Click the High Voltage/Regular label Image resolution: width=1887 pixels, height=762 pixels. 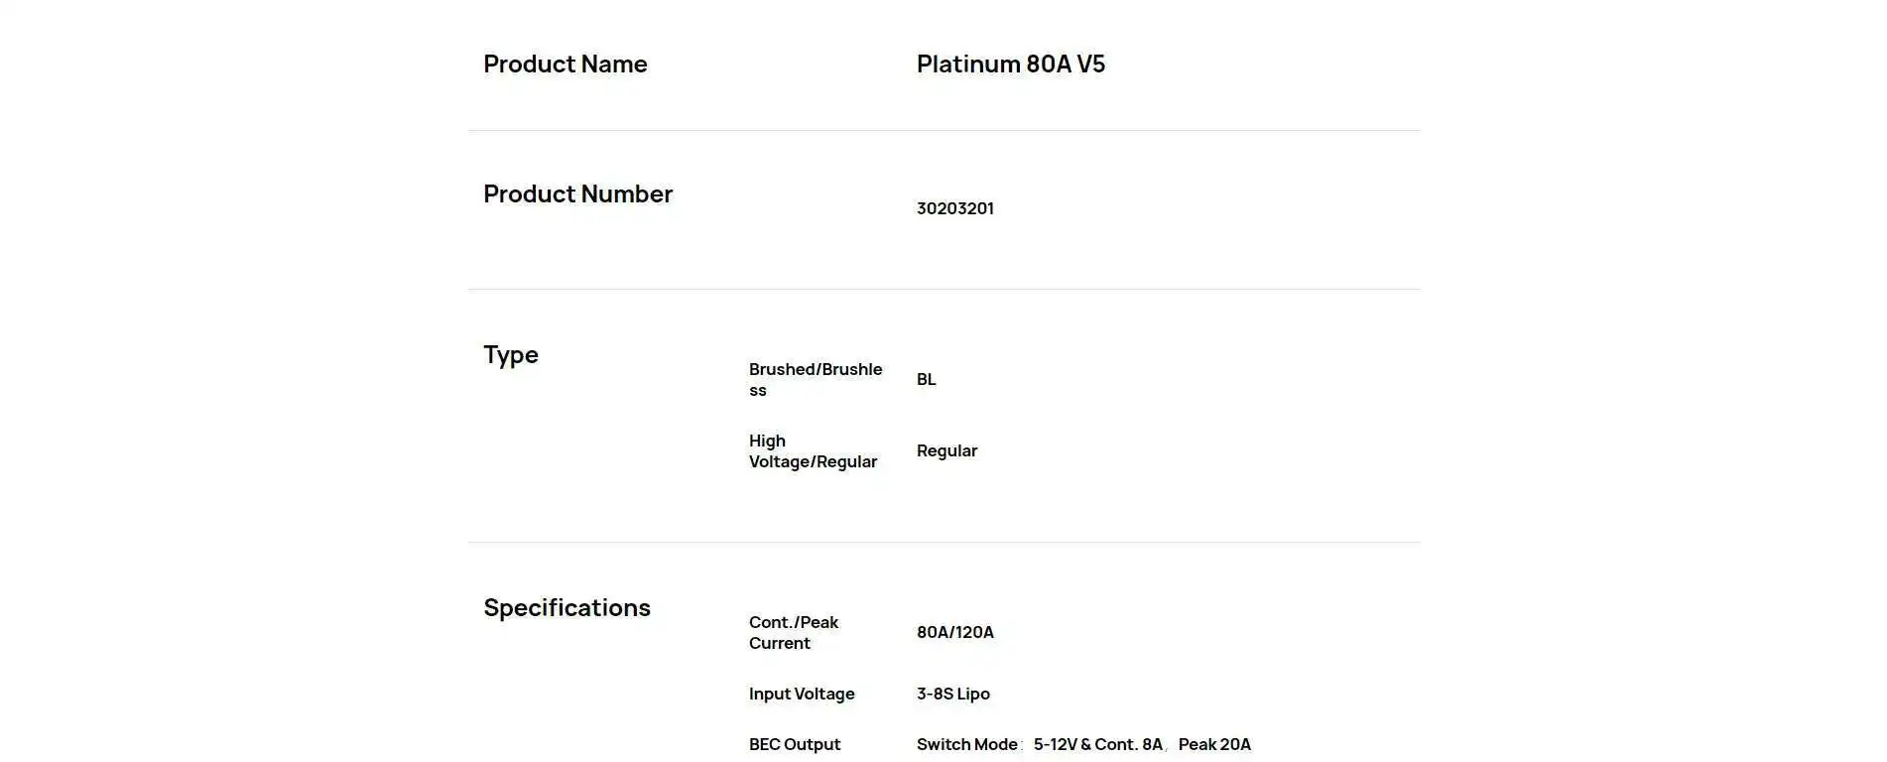[x=812, y=450]
